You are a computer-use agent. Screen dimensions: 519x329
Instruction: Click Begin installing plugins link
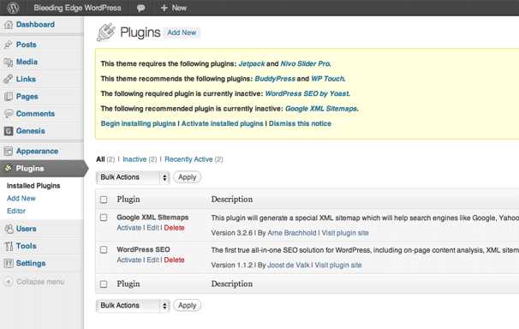click(x=138, y=123)
